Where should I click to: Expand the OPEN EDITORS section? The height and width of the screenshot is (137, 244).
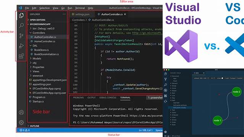37,20
